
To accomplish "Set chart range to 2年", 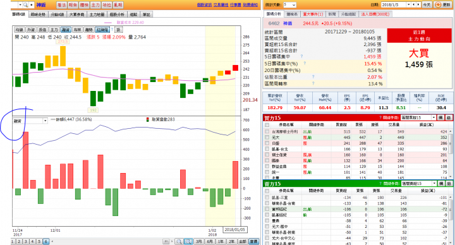I will pyautogui.click(x=231, y=241).
